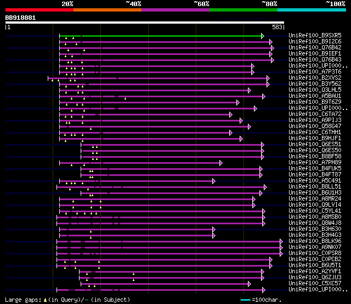Select the UniRef100_Q58G47 label
351x304 pixels.
tap(315, 126)
